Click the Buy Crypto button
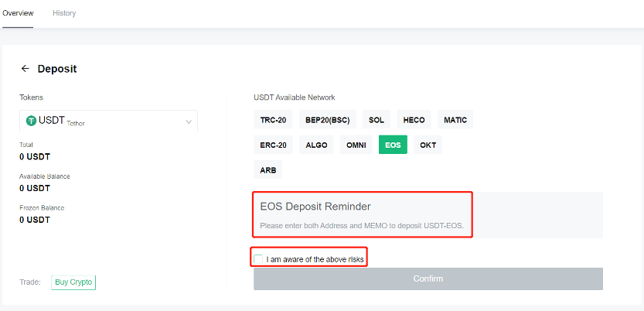This screenshot has height=311, width=644. click(73, 282)
